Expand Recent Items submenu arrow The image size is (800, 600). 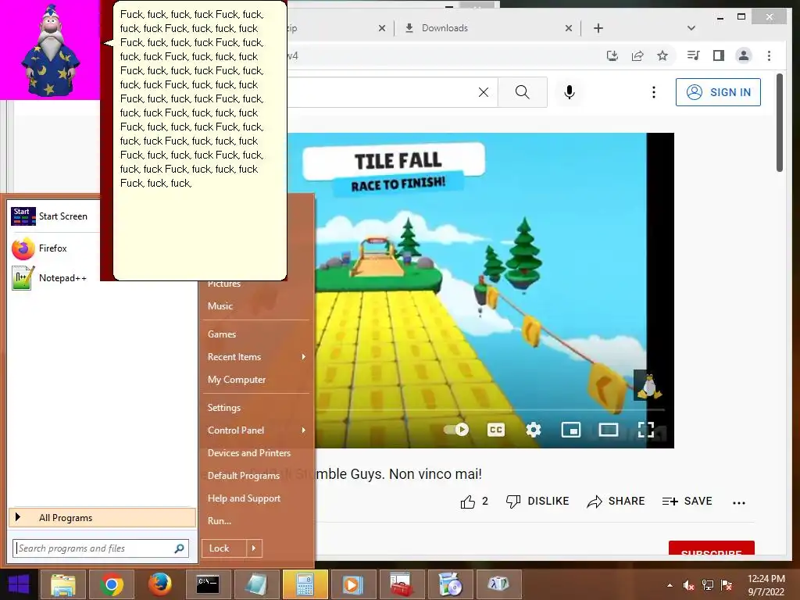click(x=304, y=357)
